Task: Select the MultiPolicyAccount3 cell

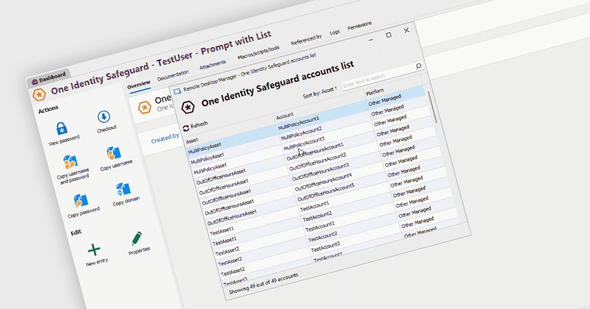Action: pyautogui.click(x=304, y=143)
